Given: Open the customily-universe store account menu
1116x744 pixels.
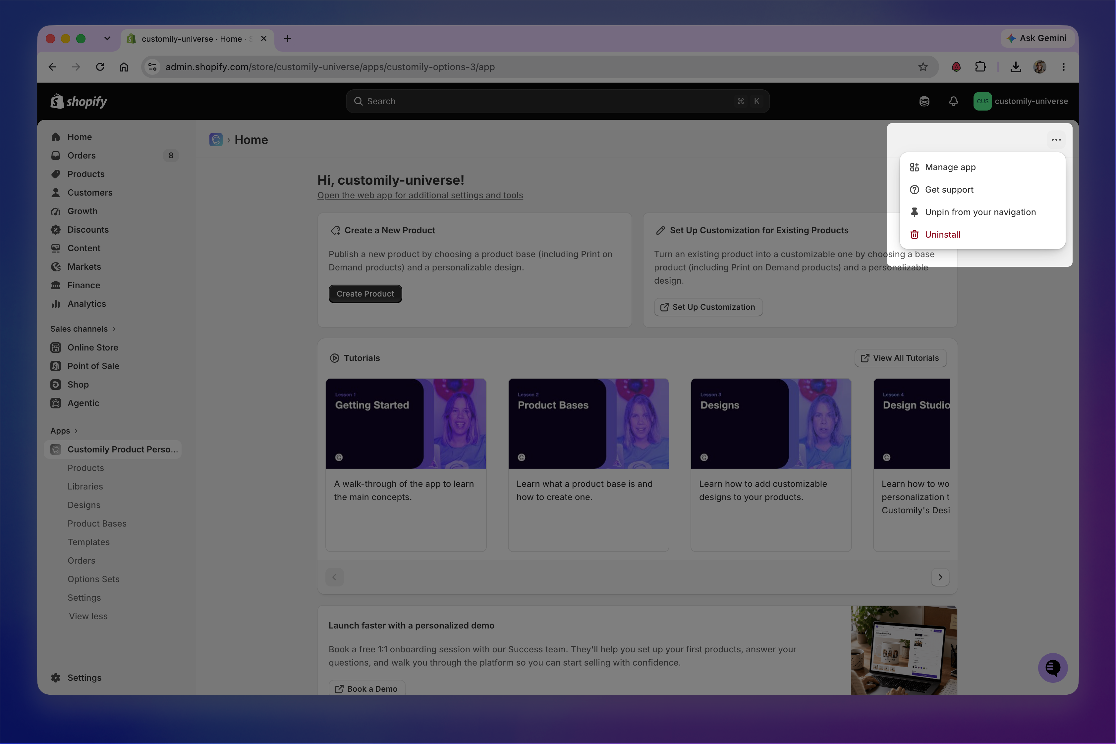Looking at the screenshot, I should click(x=1021, y=101).
